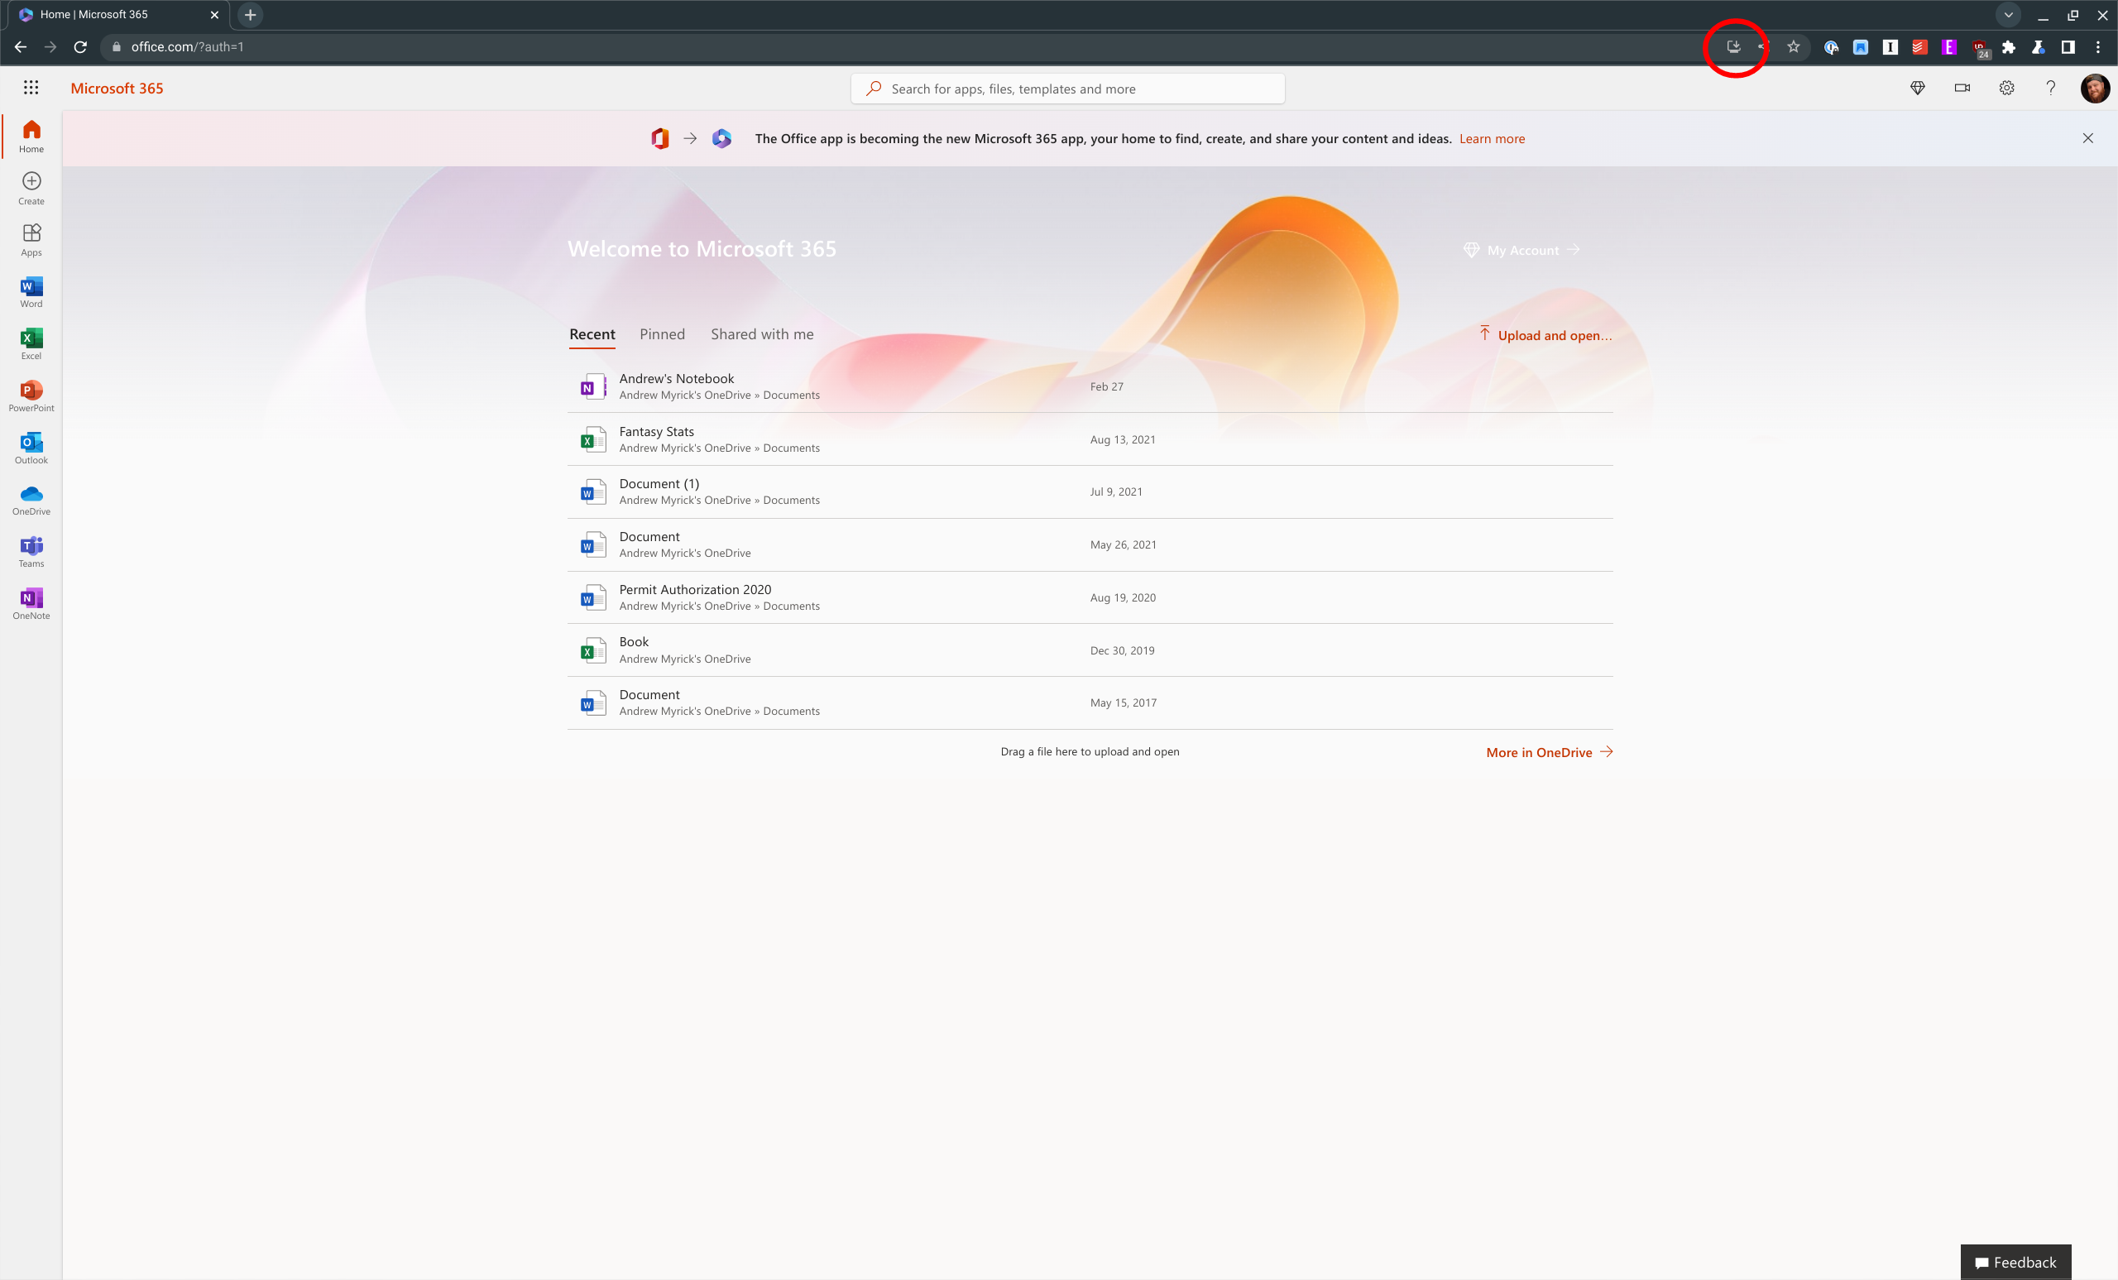The height and width of the screenshot is (1280, 2118).
Task: Select the Recent tab
Action: coord(592,334)
